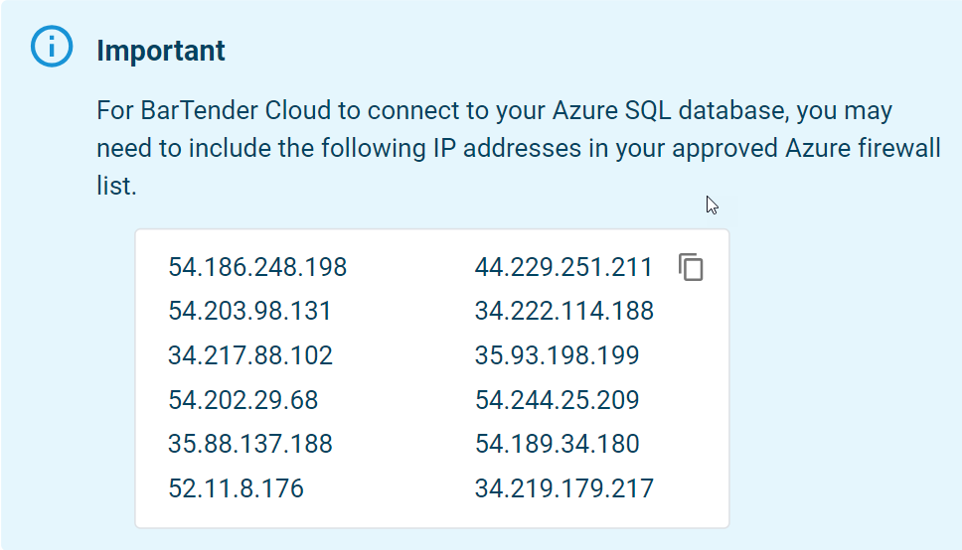962x550 pixels.
Task: Select the 54.202.29.68 address entry
Action: [x=242, y=400]
